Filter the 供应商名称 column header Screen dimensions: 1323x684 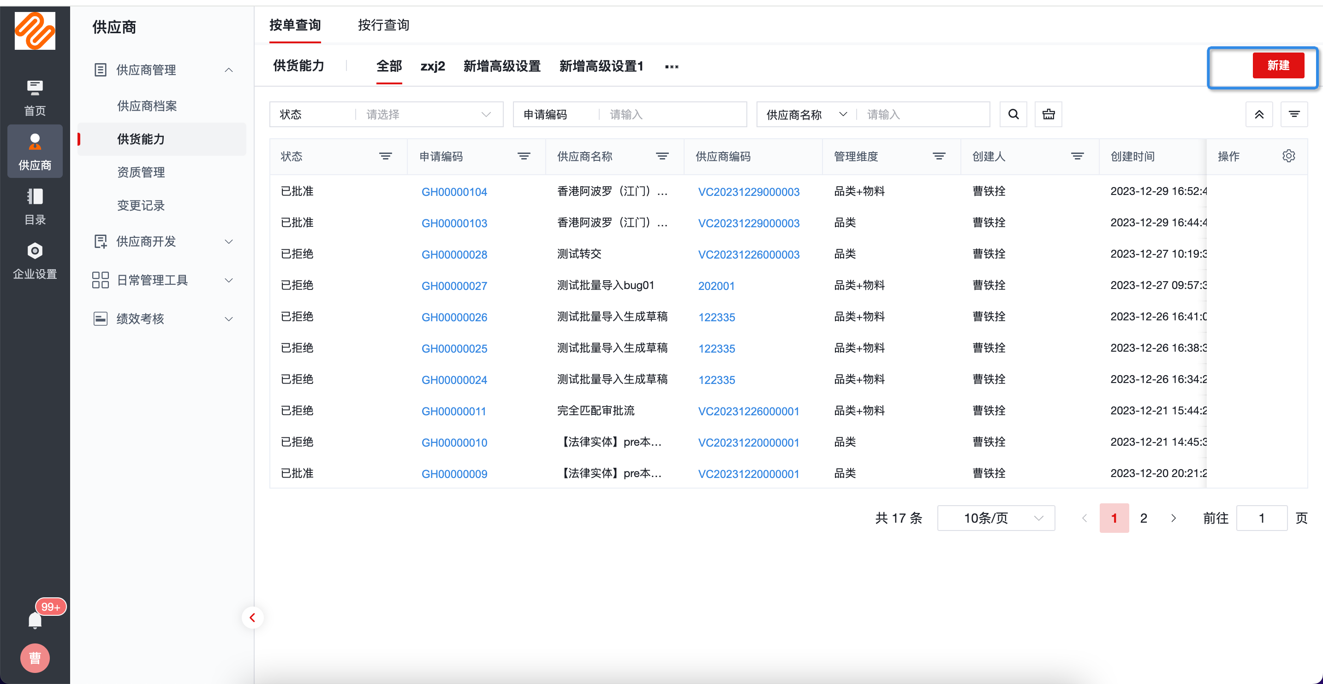pos(662,156)
